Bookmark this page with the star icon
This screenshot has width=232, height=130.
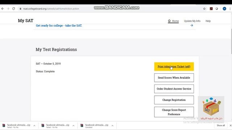tap(204, 9)
